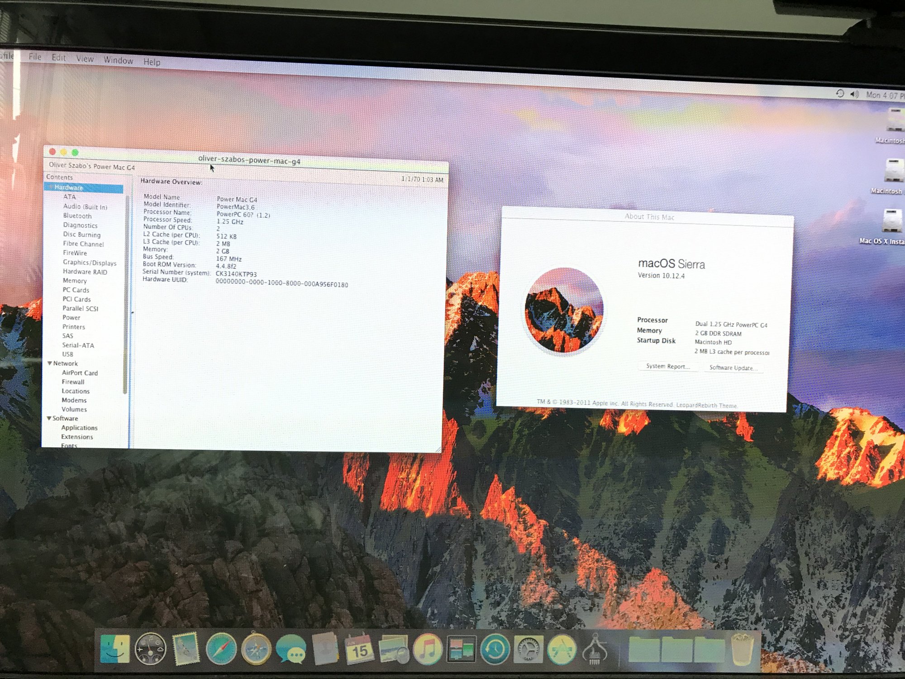
Task: Collapse the Network section triangle
Action: click(50, 363)
